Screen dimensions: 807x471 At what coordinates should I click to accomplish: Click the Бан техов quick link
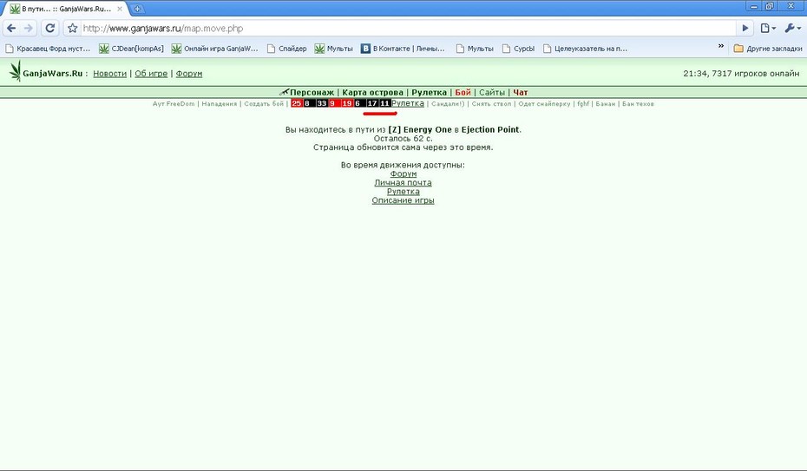tap(638, 104)
